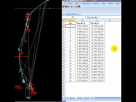The image size is (136, 102).
Task: Select cell containing 5.503.380,01
Action: 82,26
